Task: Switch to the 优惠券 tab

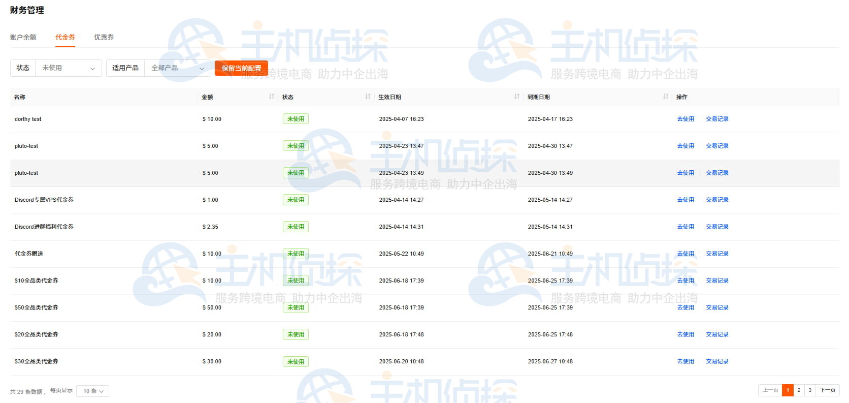Action: click(x=104, y=37)
